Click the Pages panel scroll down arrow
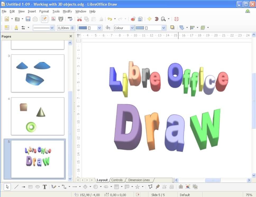Viewport: 256px width, 197px height. click(x=70, y=179)
